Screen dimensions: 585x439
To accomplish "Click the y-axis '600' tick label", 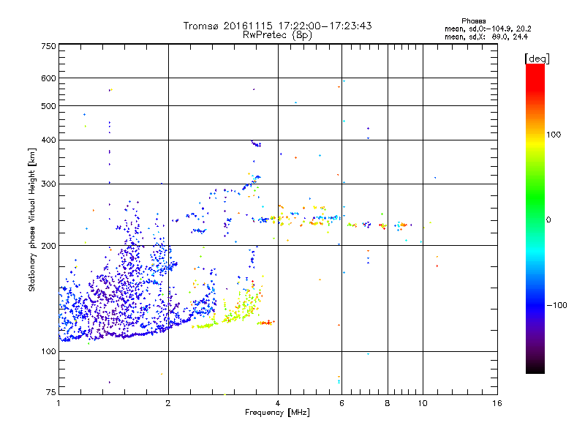I will click(x=48, y=78).
